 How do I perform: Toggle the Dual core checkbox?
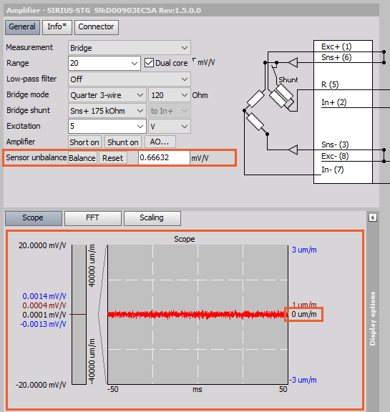(149, 63)
